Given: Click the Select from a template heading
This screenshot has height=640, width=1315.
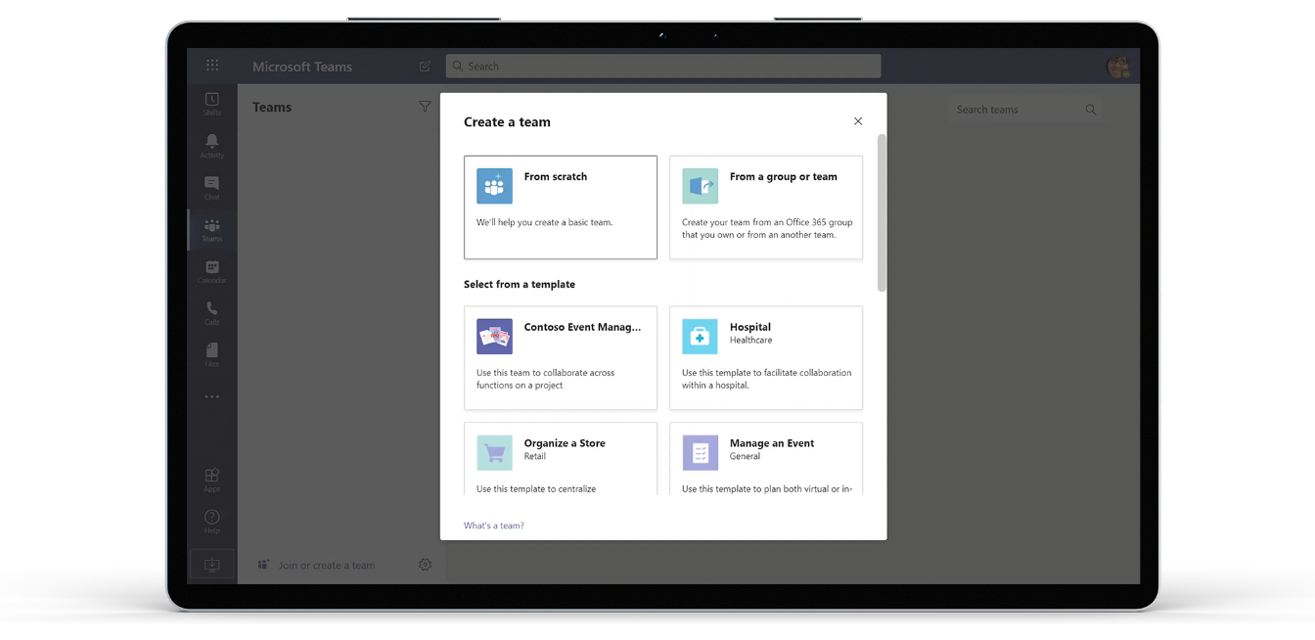Looking at the screenshot, I should pyautogui.click(x=520, y=284).
